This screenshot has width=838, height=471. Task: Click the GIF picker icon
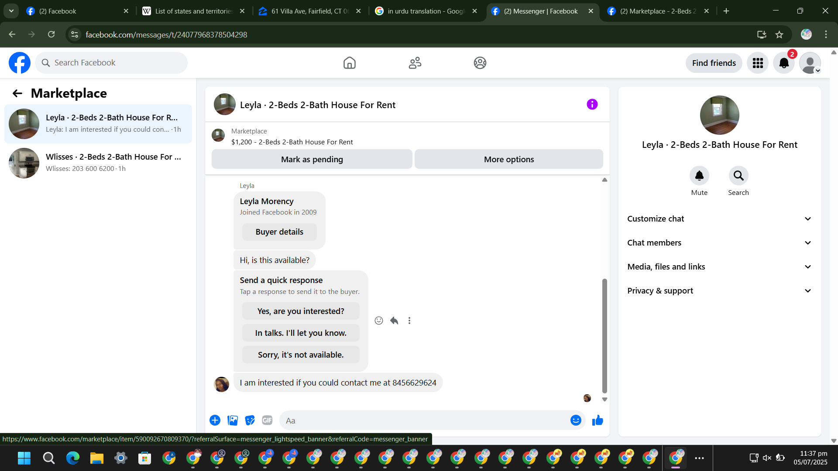tap(267, 420)
